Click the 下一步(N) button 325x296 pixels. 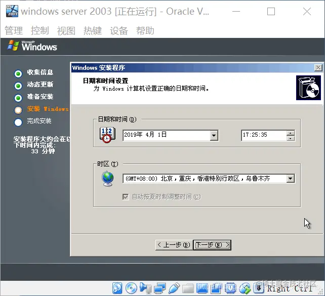tap(212, 245)
